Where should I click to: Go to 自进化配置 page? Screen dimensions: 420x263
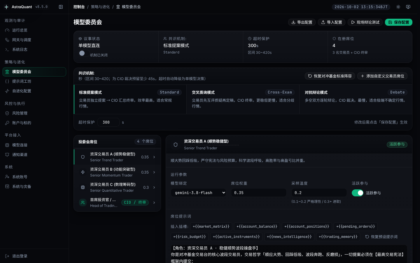(x=34, y=91)
